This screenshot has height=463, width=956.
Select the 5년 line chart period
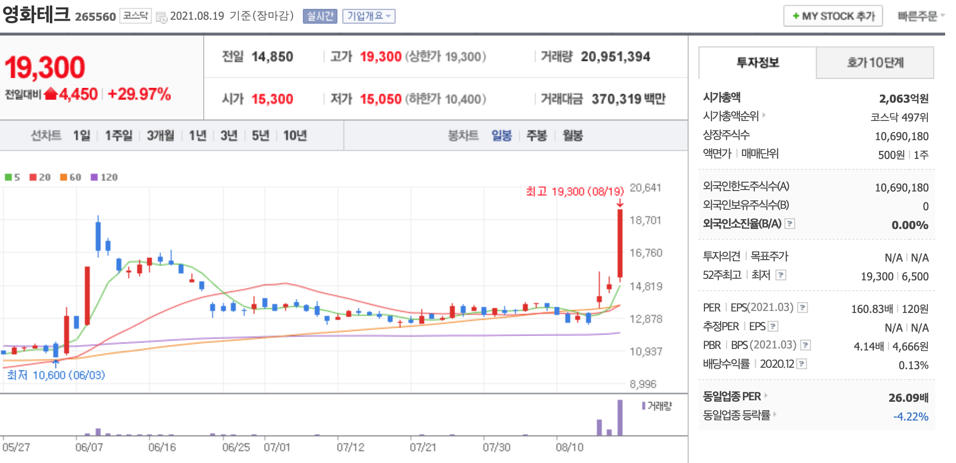(260, 135)
